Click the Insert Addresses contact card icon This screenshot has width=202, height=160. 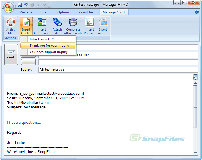pyautogui.click(x=42, y=22)
